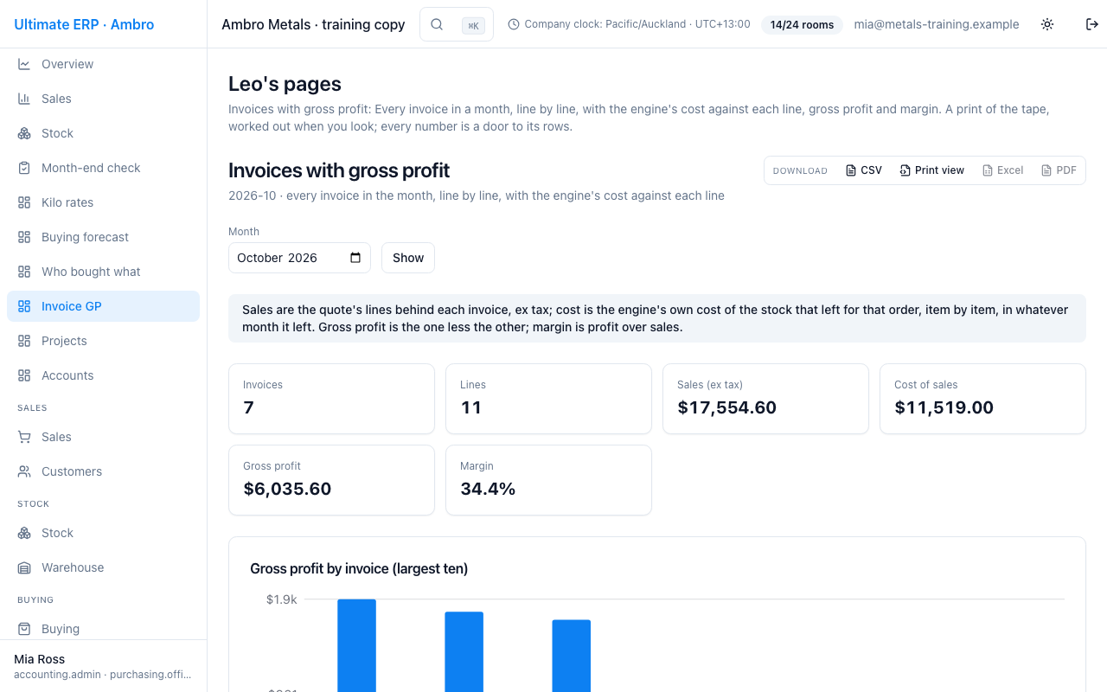Click the Buying shopping bag icon
The width and height of the screenshot is (1107, 692).
[x=24, y=629]
